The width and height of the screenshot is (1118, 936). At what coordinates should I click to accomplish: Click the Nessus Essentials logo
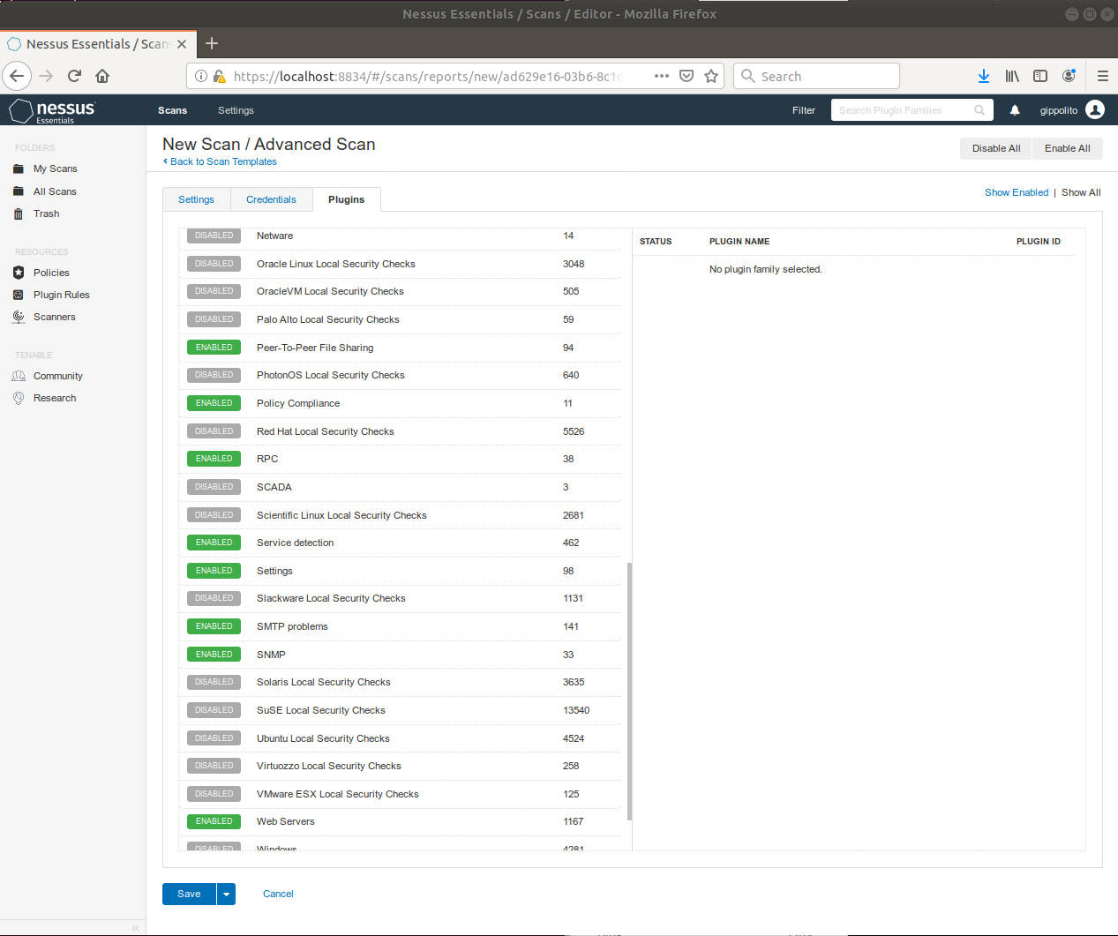pos(53,110)
